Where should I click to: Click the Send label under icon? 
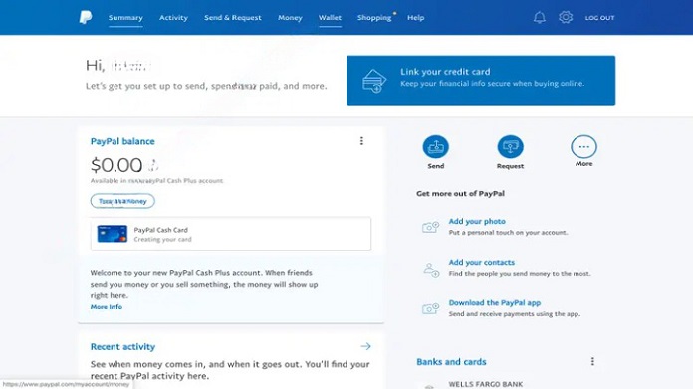(436, 166)
